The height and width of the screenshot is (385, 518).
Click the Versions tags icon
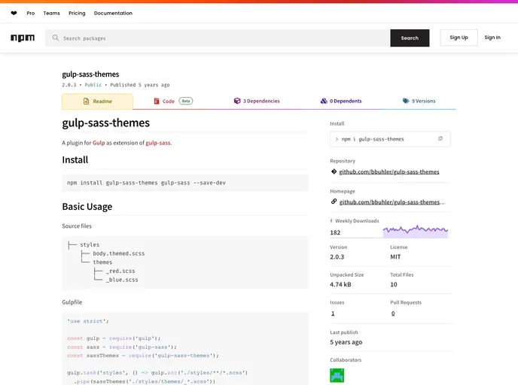tap(406, 101)
